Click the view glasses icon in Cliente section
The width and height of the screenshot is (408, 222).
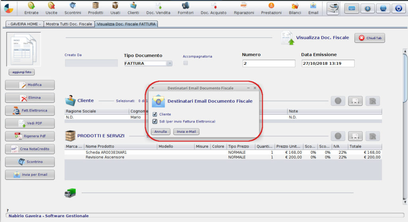coord(355,101)
